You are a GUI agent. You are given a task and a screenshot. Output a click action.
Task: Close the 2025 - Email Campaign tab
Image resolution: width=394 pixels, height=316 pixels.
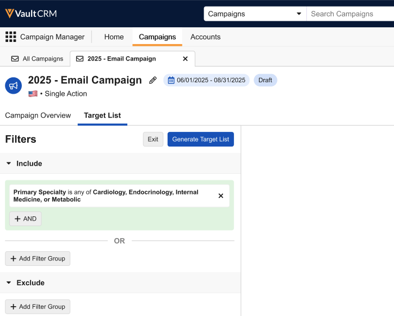pyautogui.click(x=185, y=59)
